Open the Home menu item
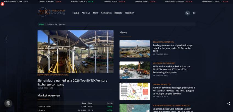The image size is (233, 112). click(x=76, y=13)
